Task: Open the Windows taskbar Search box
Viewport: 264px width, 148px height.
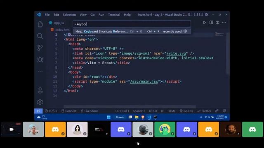Action: click(x=120, y=117)
